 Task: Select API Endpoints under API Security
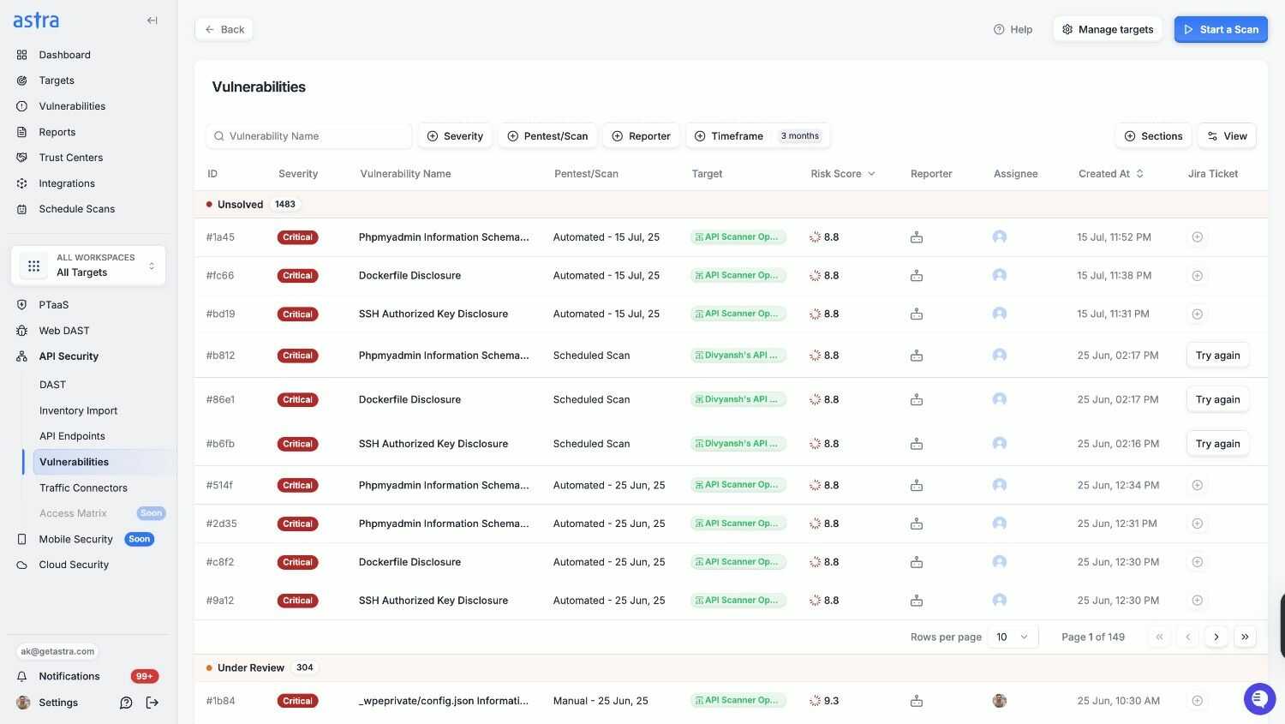[72, 435]
